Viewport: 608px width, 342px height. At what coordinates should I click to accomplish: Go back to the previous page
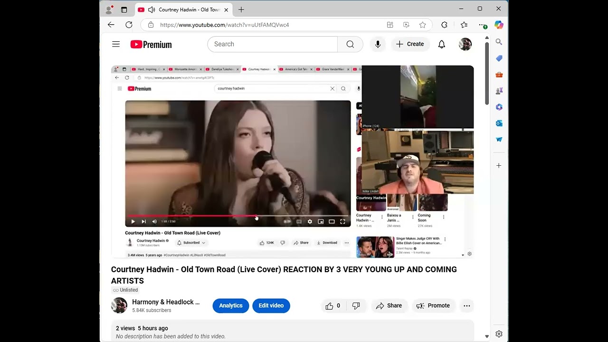coord(111,25)
